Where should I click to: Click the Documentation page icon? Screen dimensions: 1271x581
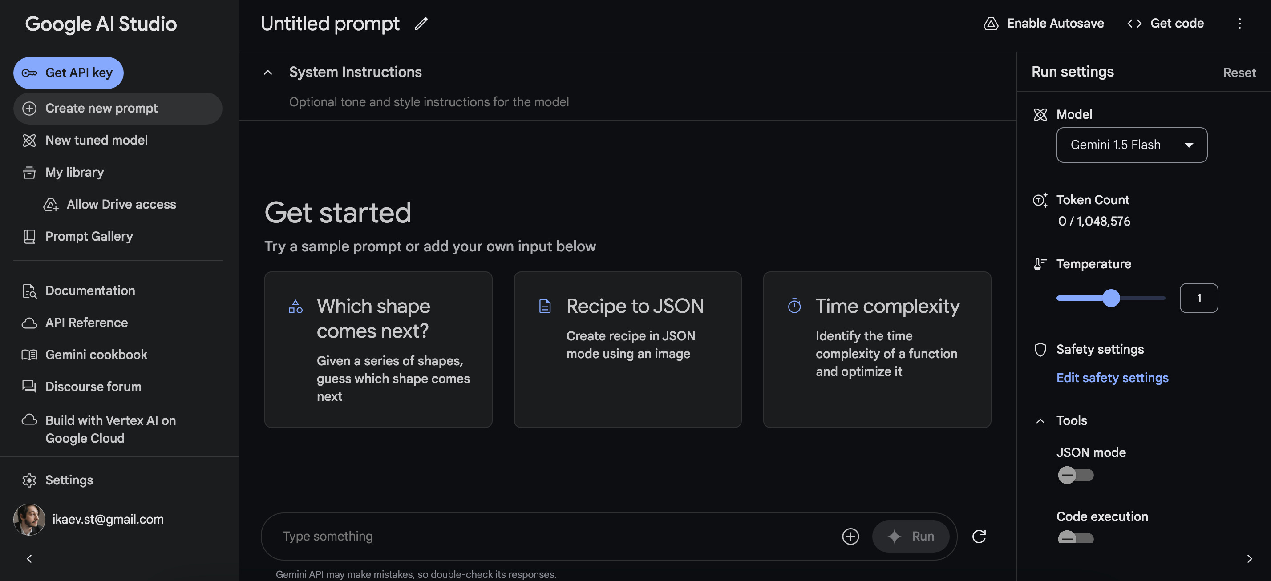point(30,291)
